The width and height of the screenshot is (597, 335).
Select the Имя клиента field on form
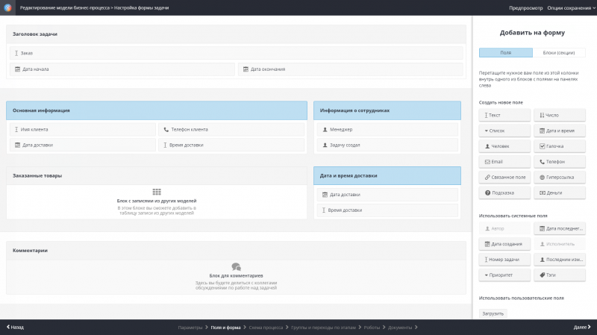pyautogui.click(x=81, y=129)
